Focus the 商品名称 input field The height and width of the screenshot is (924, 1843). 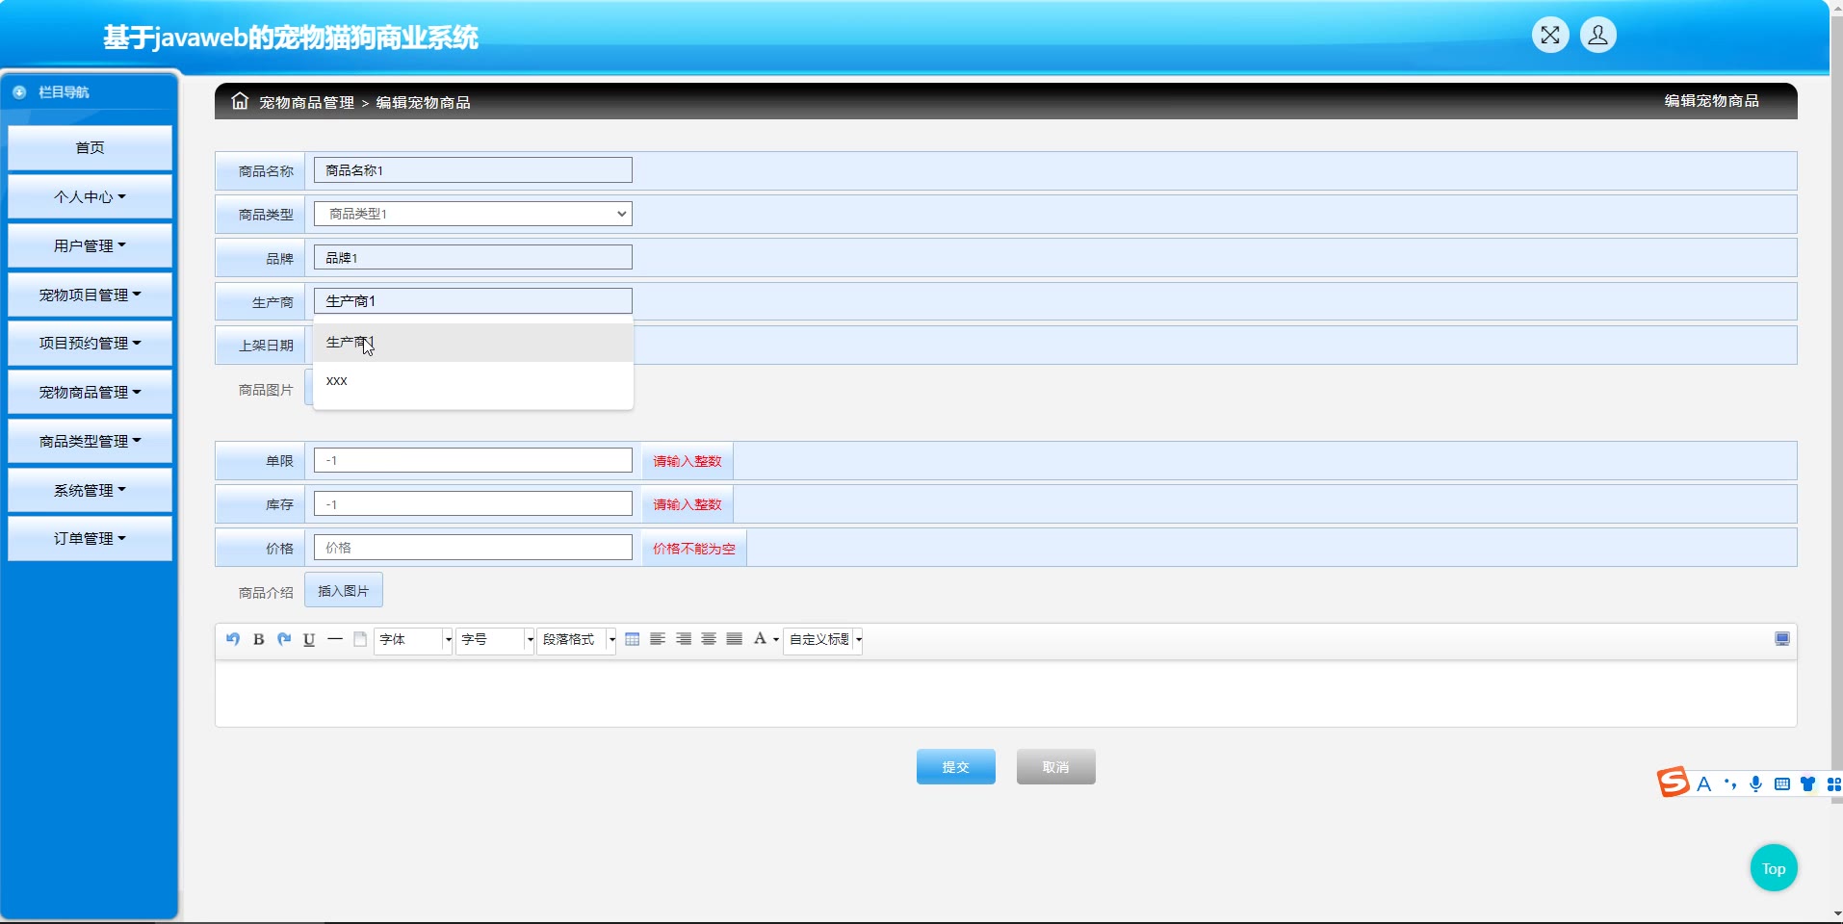click(473, 170)
